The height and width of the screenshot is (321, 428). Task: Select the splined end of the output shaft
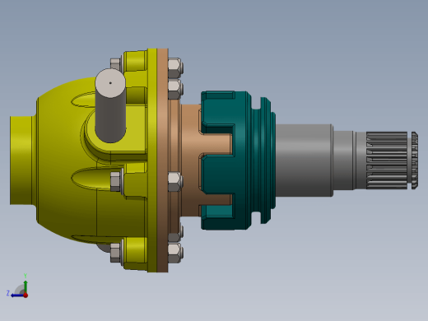392,160
